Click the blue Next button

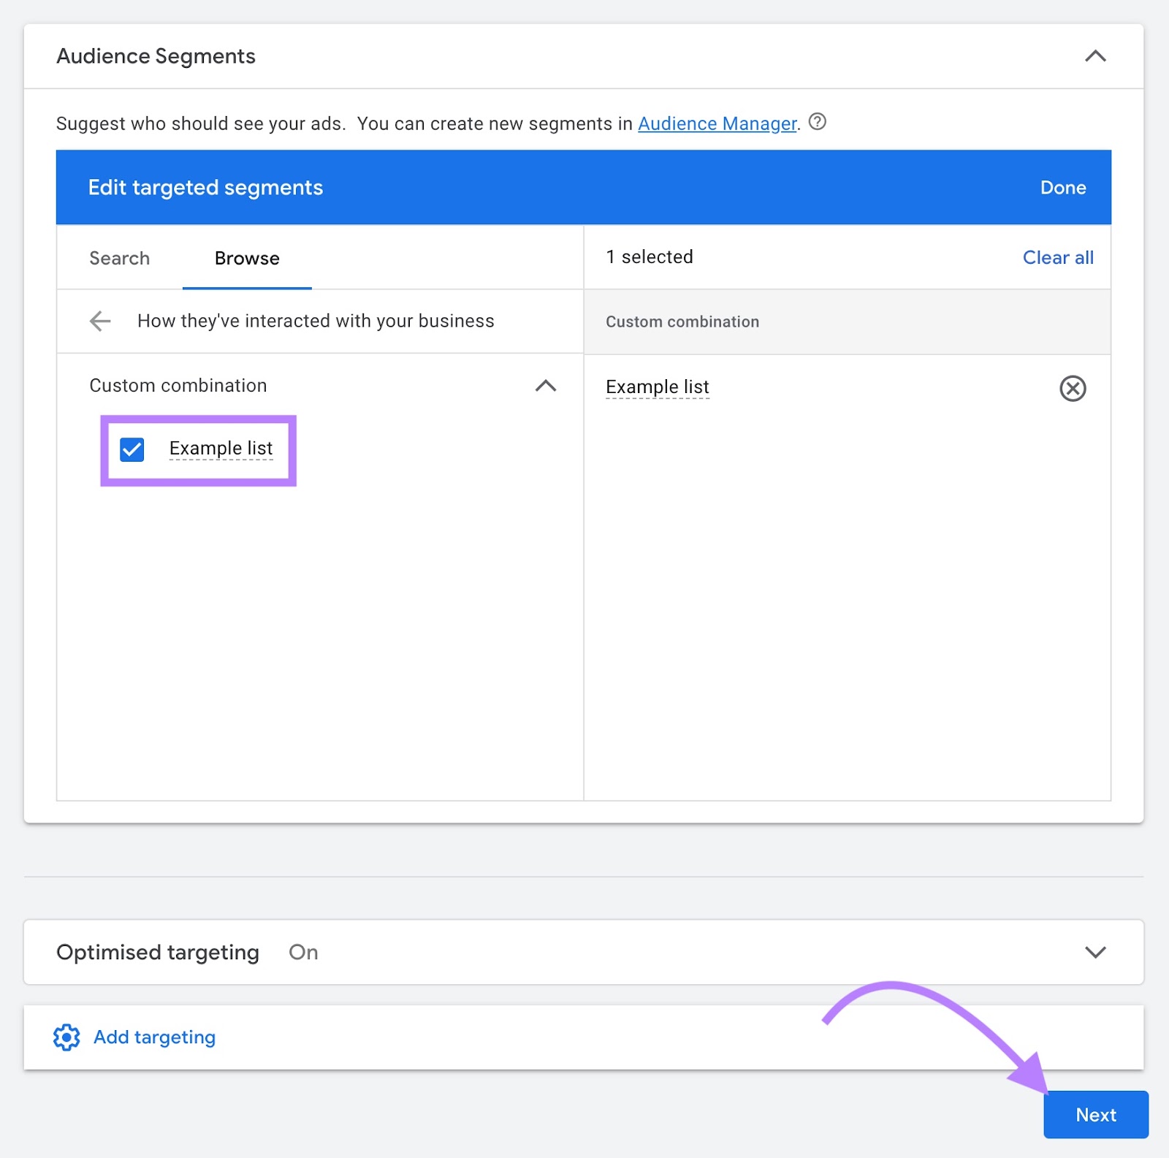[x=1095, y=1114]
